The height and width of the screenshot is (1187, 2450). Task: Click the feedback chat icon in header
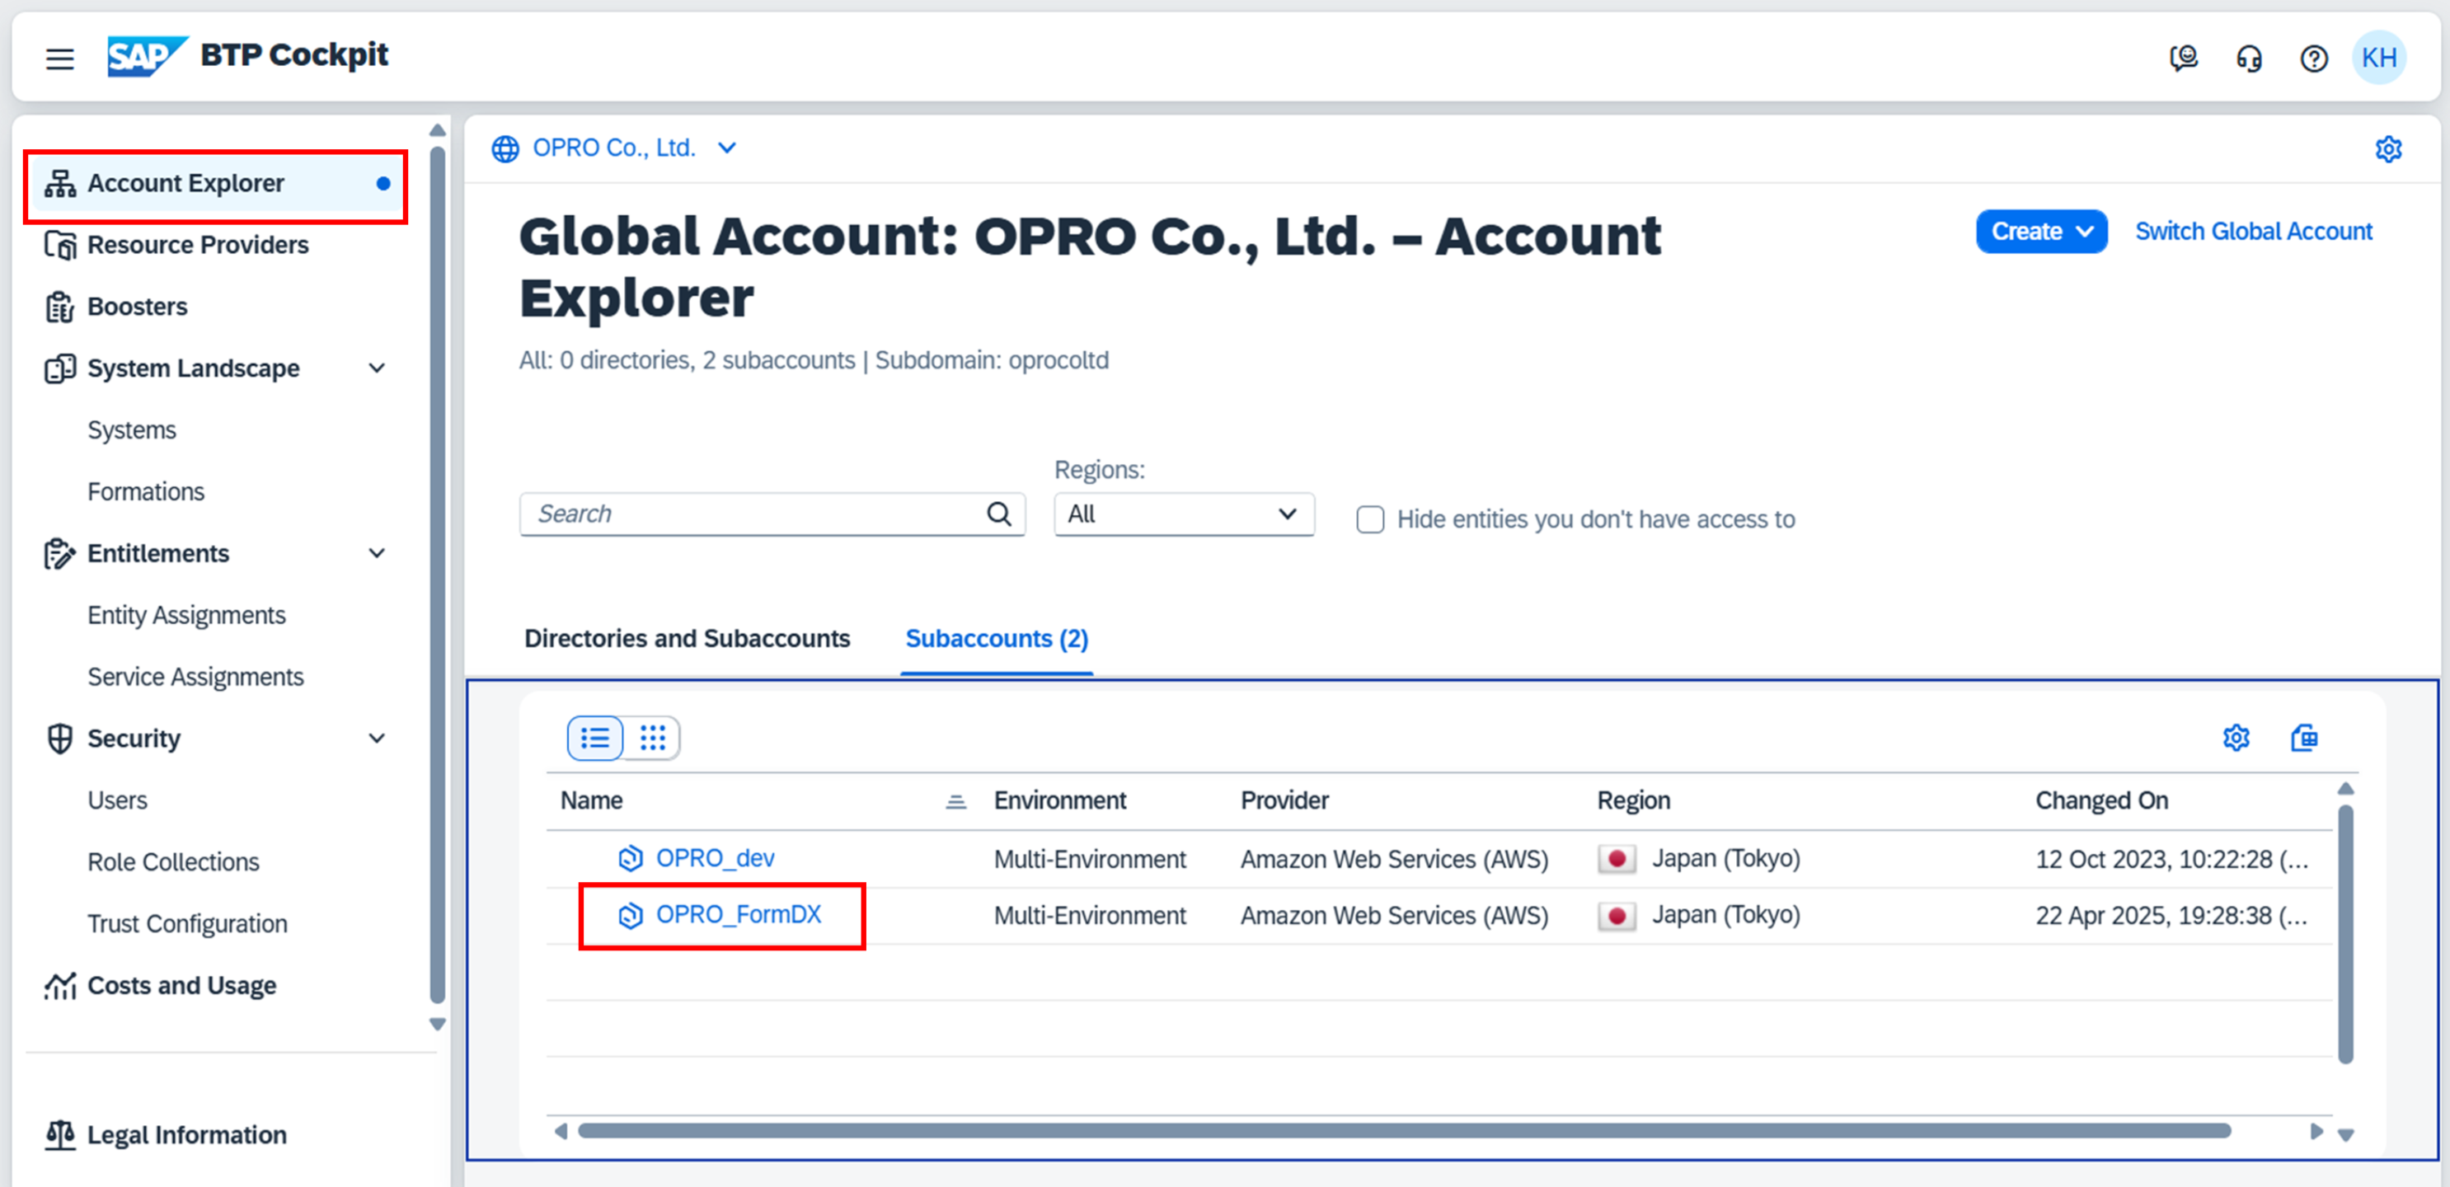click(2183, 58)
